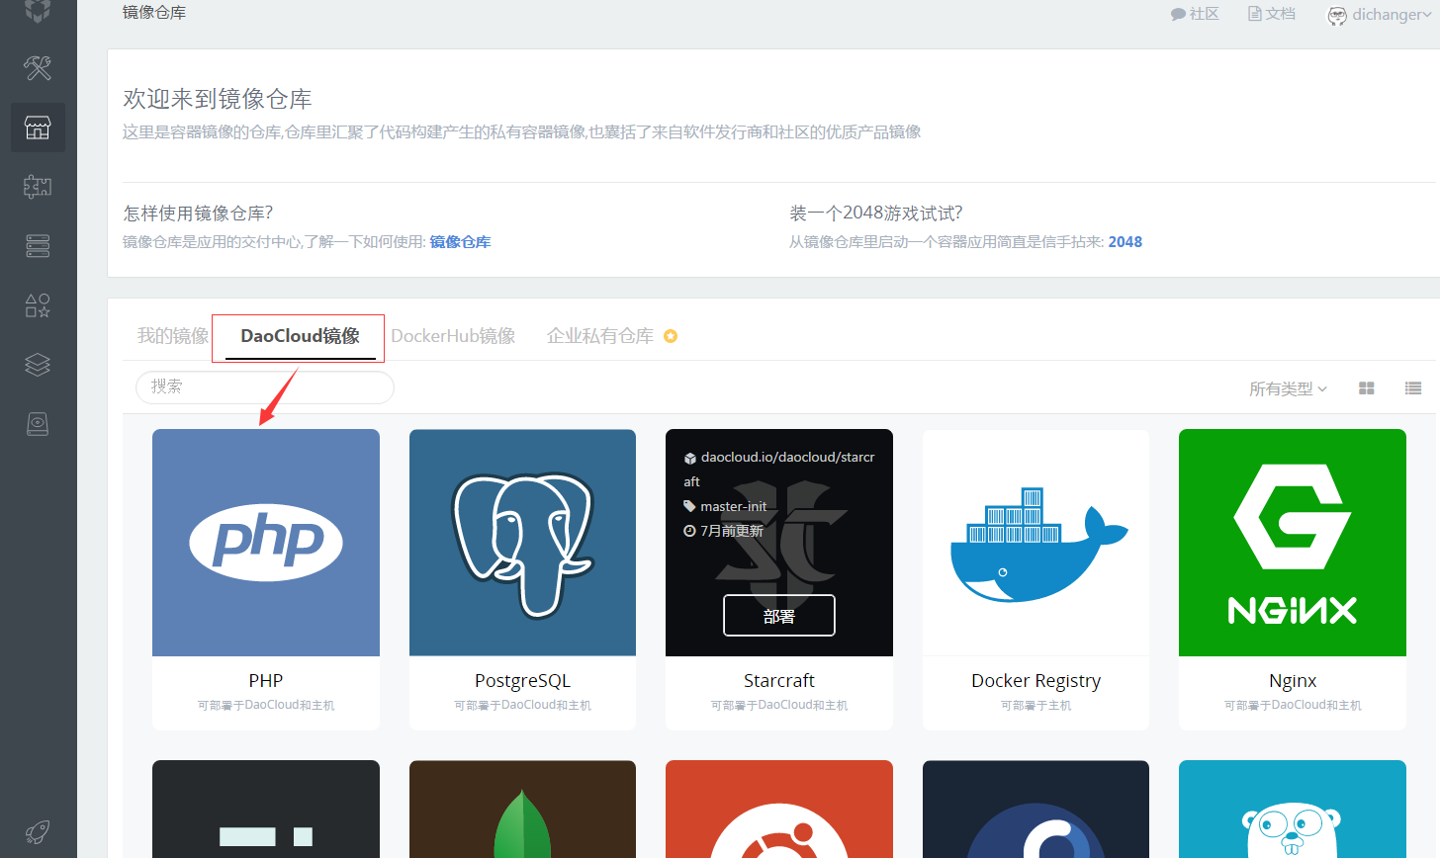
Task: Click the 怎样使用镜像仓库? heading
Action: 198,214
